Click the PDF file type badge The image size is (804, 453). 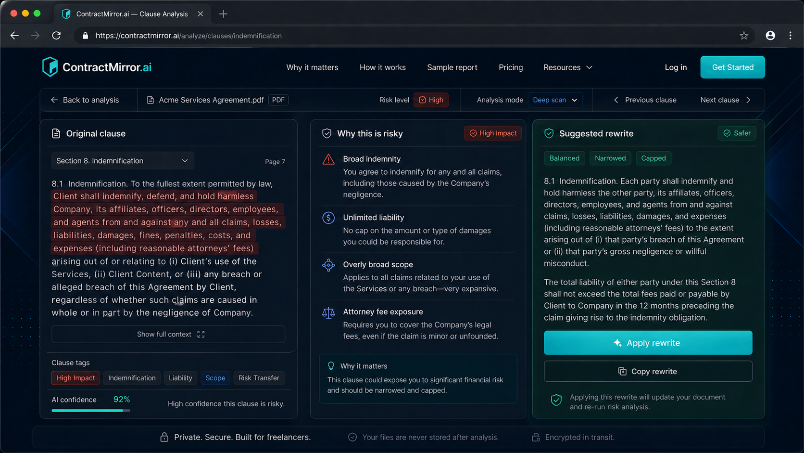278,100
